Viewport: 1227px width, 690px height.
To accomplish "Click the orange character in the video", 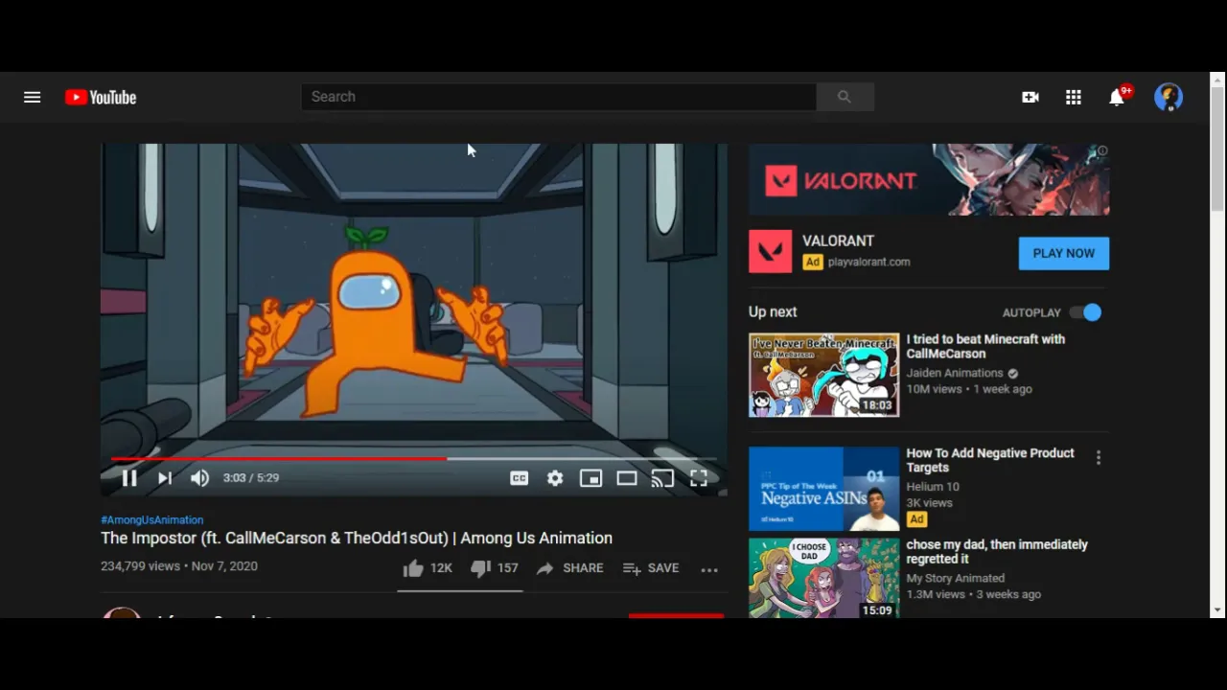I will (374, 321).
